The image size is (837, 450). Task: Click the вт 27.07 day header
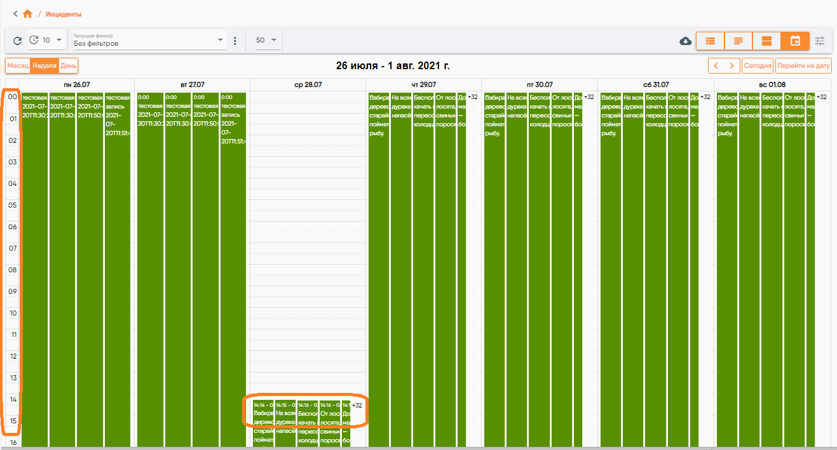(x=193, y=84)
